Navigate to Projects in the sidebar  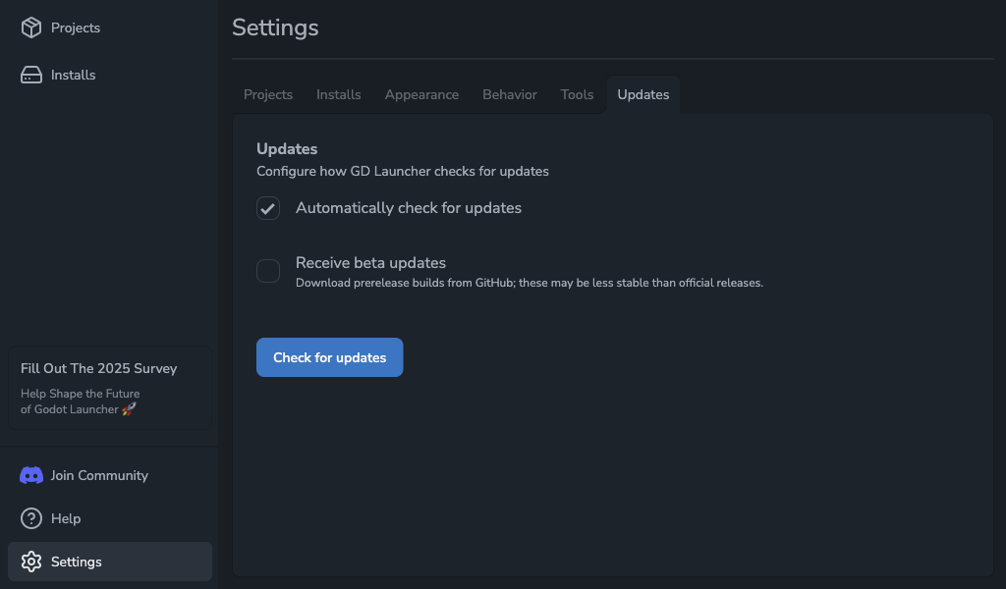pos(74,27)
